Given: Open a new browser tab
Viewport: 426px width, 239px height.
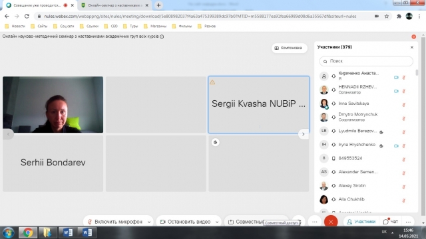Looking at the screenshot, I should [x=158, y=5].
